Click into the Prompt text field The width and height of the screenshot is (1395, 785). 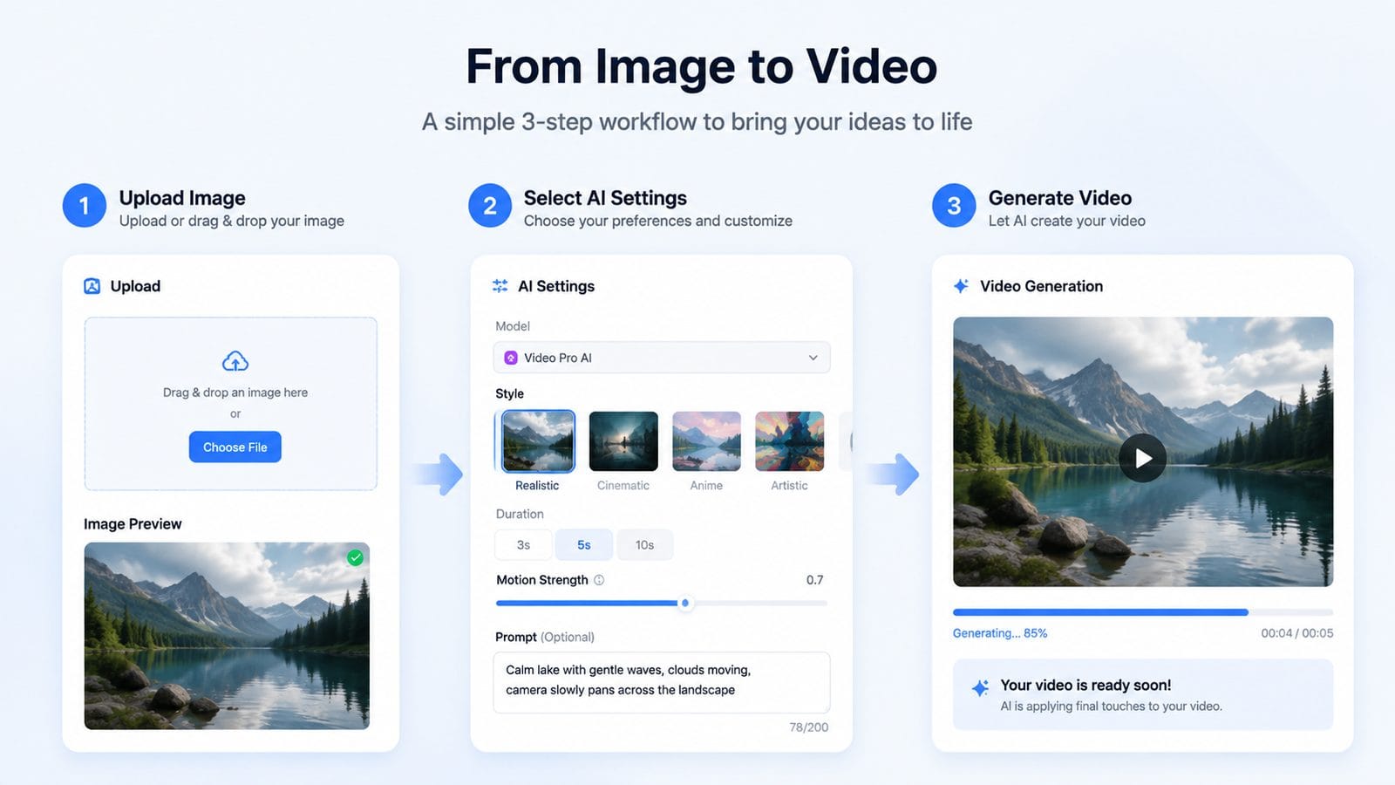click(x=662, y=682)
